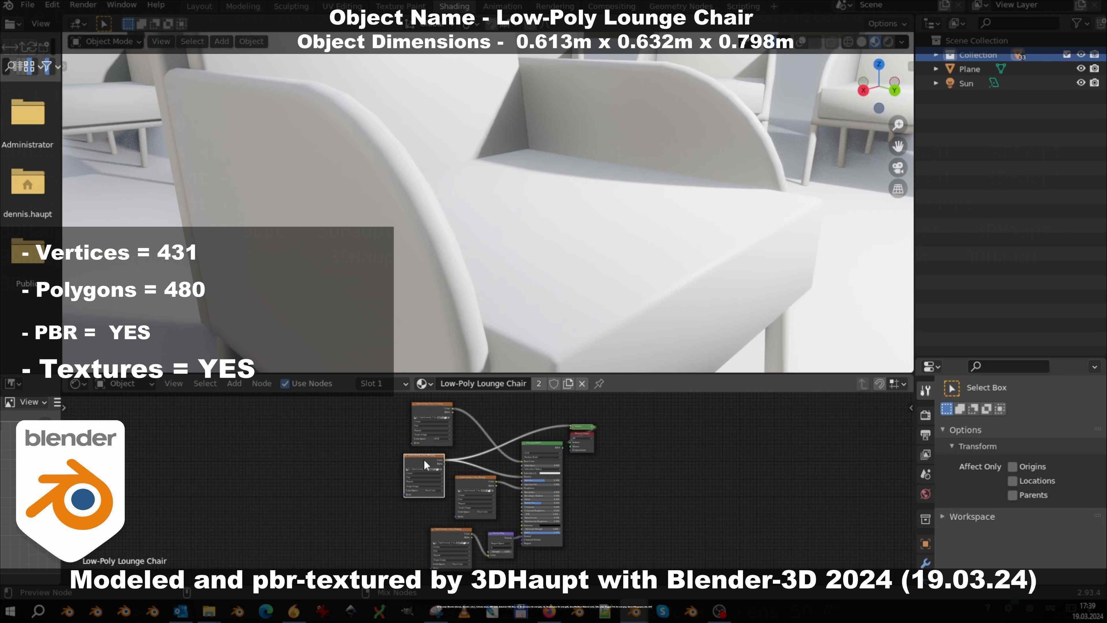Unlink the Low-Poly Lounge Chair material
The image size is (1107, 623).
click(x=582, y=384)
